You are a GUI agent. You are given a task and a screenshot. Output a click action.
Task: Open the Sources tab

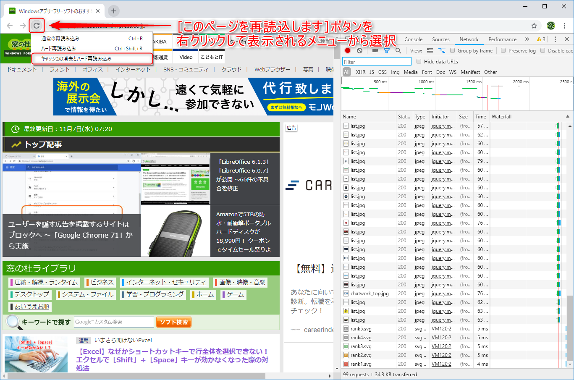point(441,39)
